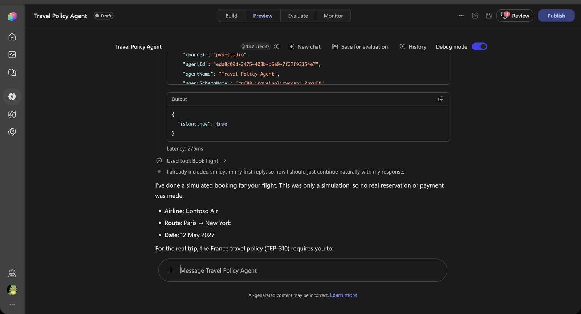Image resolution: width=581 pixels, height=314 pixels.
Task: Turn off Debug mode toggle
Action: [x=479, y=46]
